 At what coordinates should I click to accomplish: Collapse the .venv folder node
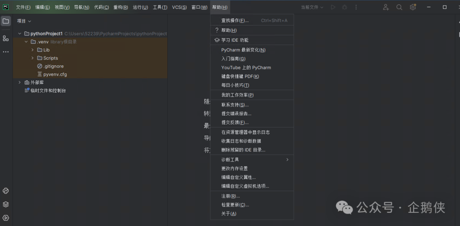point(26,42)
